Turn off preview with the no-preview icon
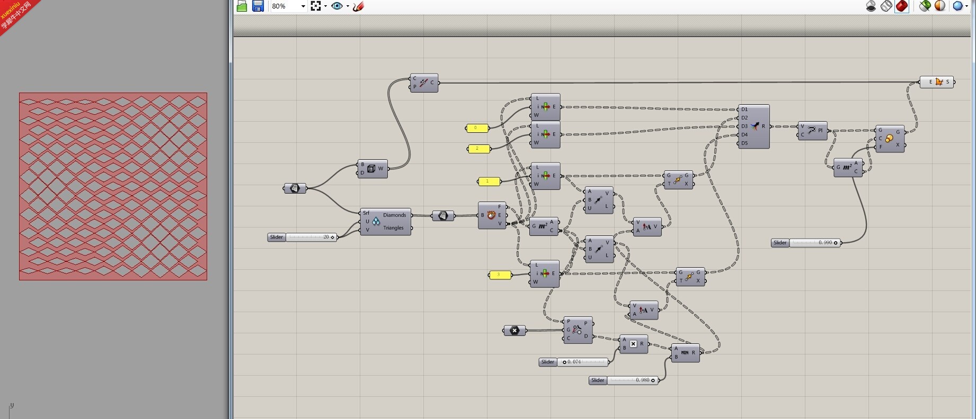 (871, 6)
